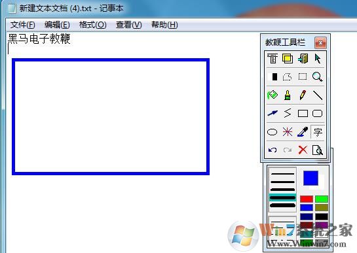The width and height of the screenshot is (357, 253).
Task: Select the rounded rectangle tool
Action: click(x=317, y=113)
